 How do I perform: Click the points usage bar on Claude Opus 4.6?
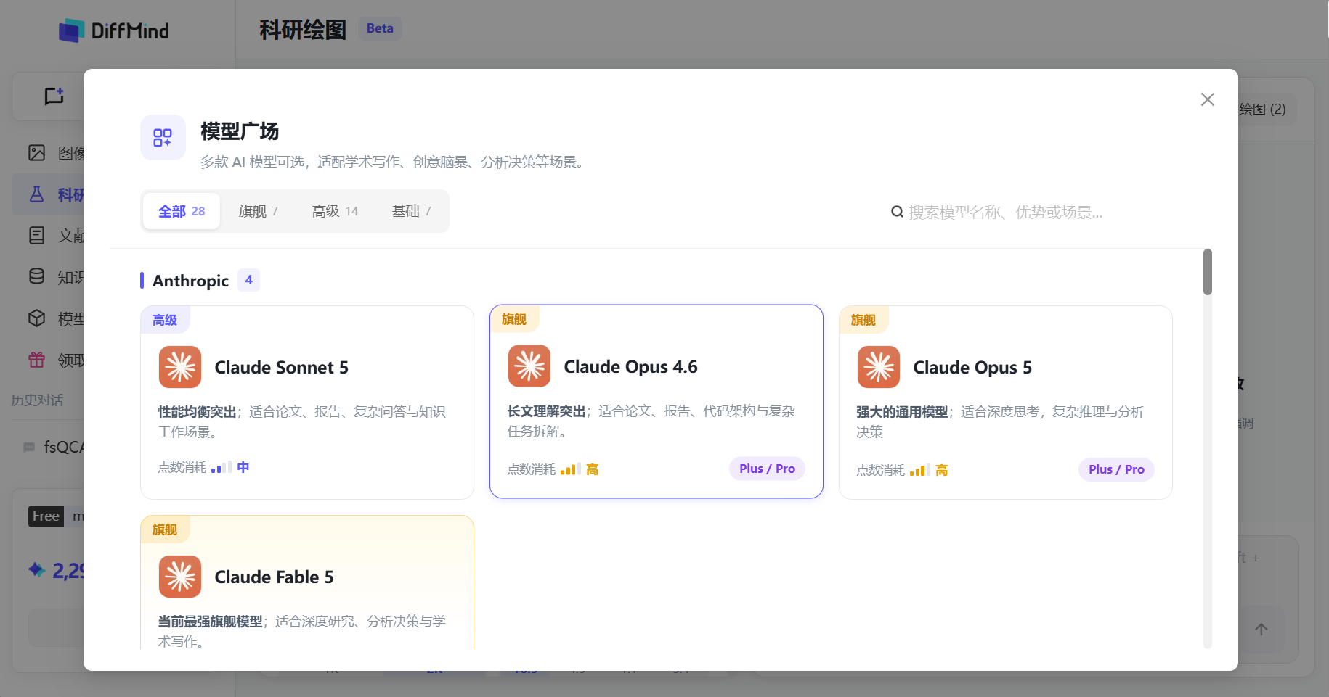point(570,469)
